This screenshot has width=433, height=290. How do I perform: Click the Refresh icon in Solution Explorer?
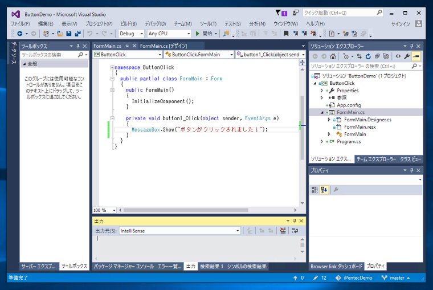(368, 56)
